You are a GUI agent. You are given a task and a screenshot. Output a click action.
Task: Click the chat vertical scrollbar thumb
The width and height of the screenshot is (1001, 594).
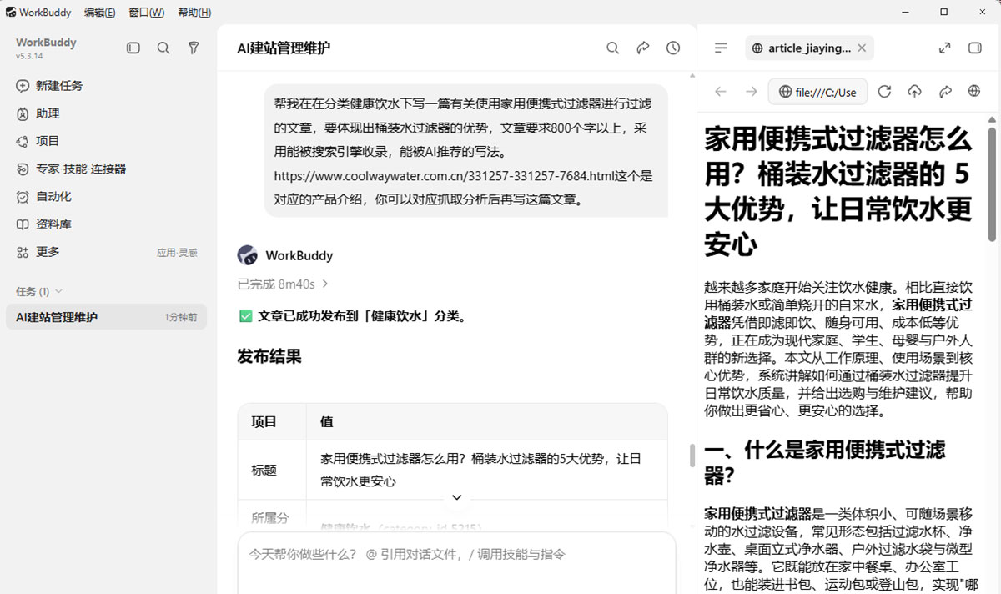click(691, 456)
